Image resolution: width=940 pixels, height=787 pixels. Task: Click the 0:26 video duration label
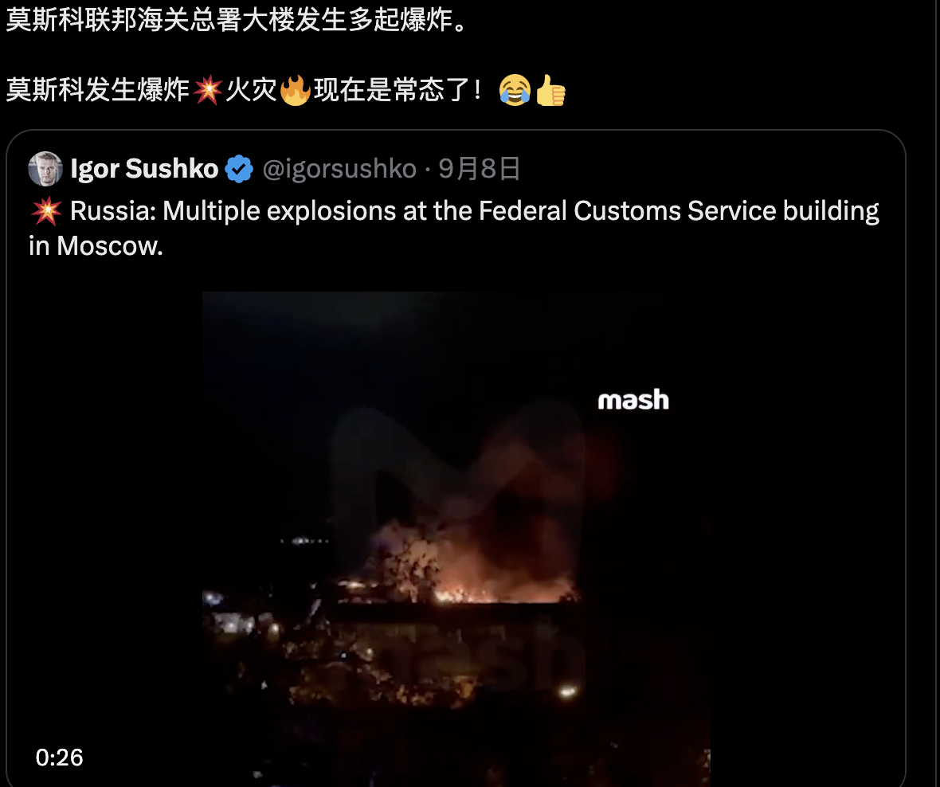tap(60, 758)
